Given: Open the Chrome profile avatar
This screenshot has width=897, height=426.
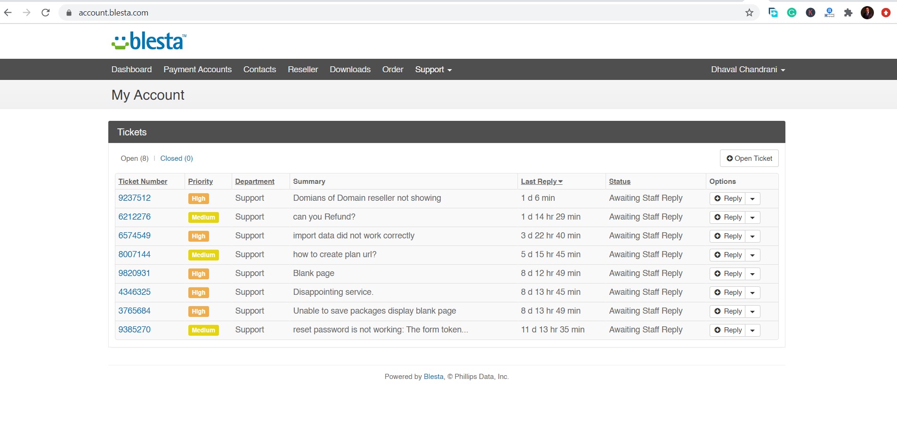Looking at the screenshot, I should click(x=867, y=13).
